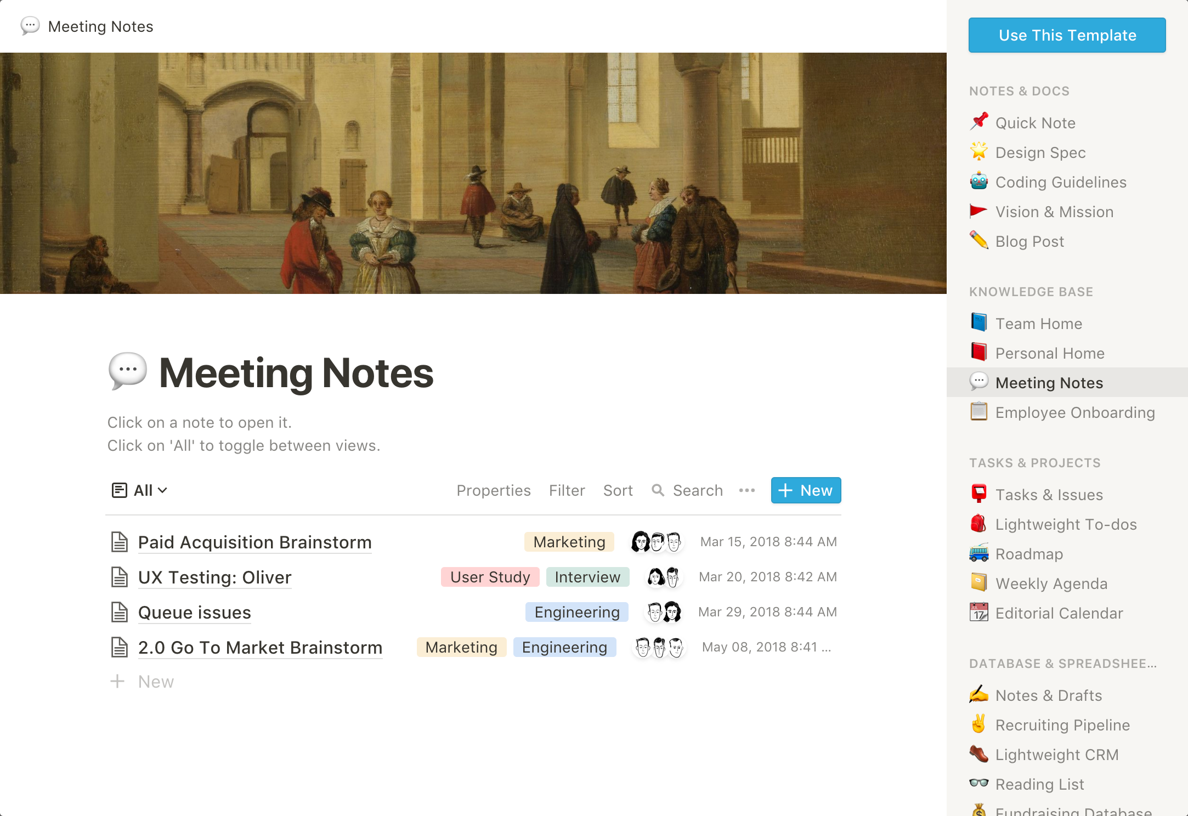Click the Engineering tag on 2.0 Go To Market
This screenshot has width=1188, height=816.
564,647
